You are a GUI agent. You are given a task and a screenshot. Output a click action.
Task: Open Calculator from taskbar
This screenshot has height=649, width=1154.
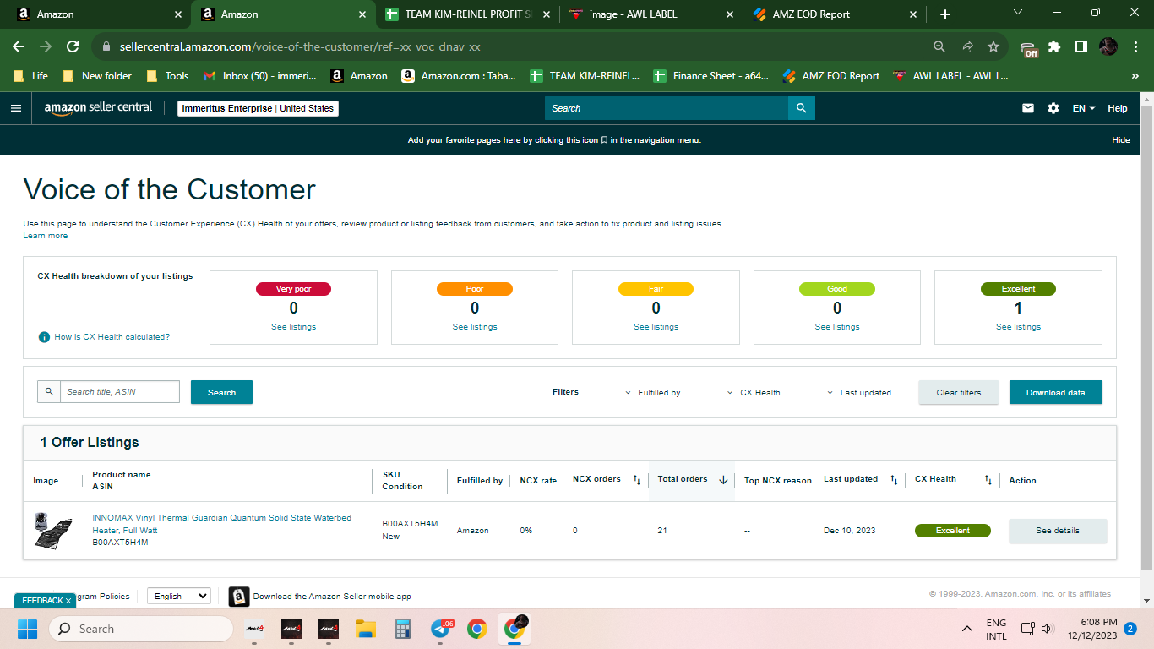pos(402,629)
